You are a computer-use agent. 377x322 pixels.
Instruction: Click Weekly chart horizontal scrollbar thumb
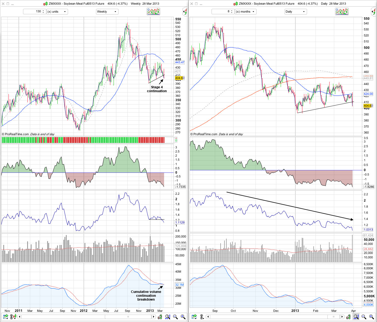point(128,317)
